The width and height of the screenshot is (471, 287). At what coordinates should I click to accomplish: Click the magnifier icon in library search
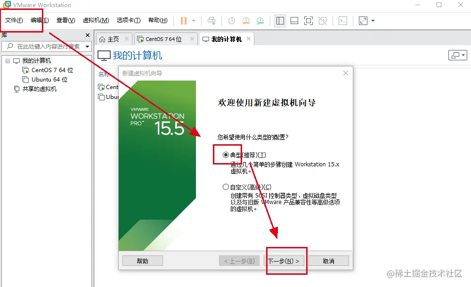[x=10, y=46]
